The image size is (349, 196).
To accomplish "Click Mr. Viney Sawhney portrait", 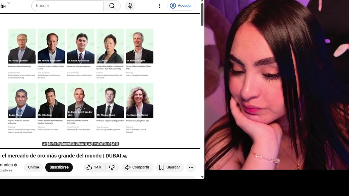I will point(22,46).
